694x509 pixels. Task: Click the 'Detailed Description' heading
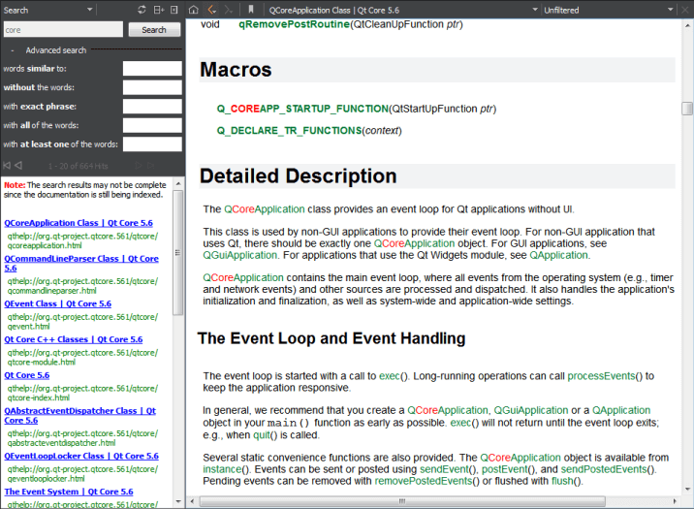pyautogui.click(x=298, y=176)
